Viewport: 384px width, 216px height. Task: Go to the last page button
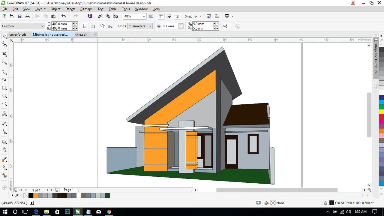point(52,190)
